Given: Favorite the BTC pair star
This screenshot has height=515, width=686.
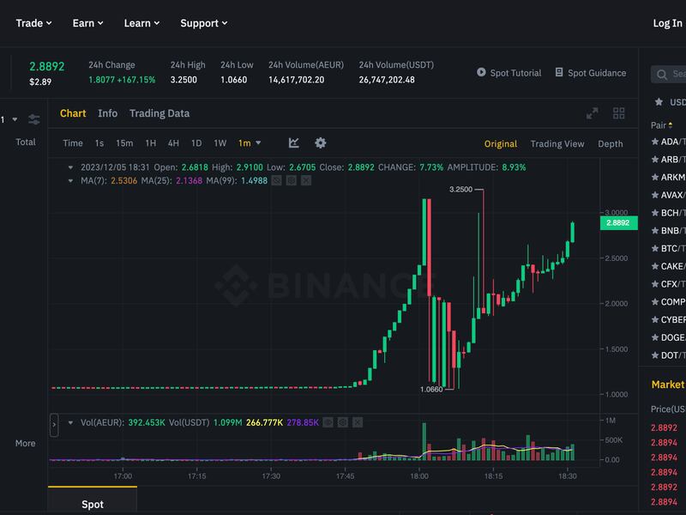Looking at the screenshot, I should point(655,248).
